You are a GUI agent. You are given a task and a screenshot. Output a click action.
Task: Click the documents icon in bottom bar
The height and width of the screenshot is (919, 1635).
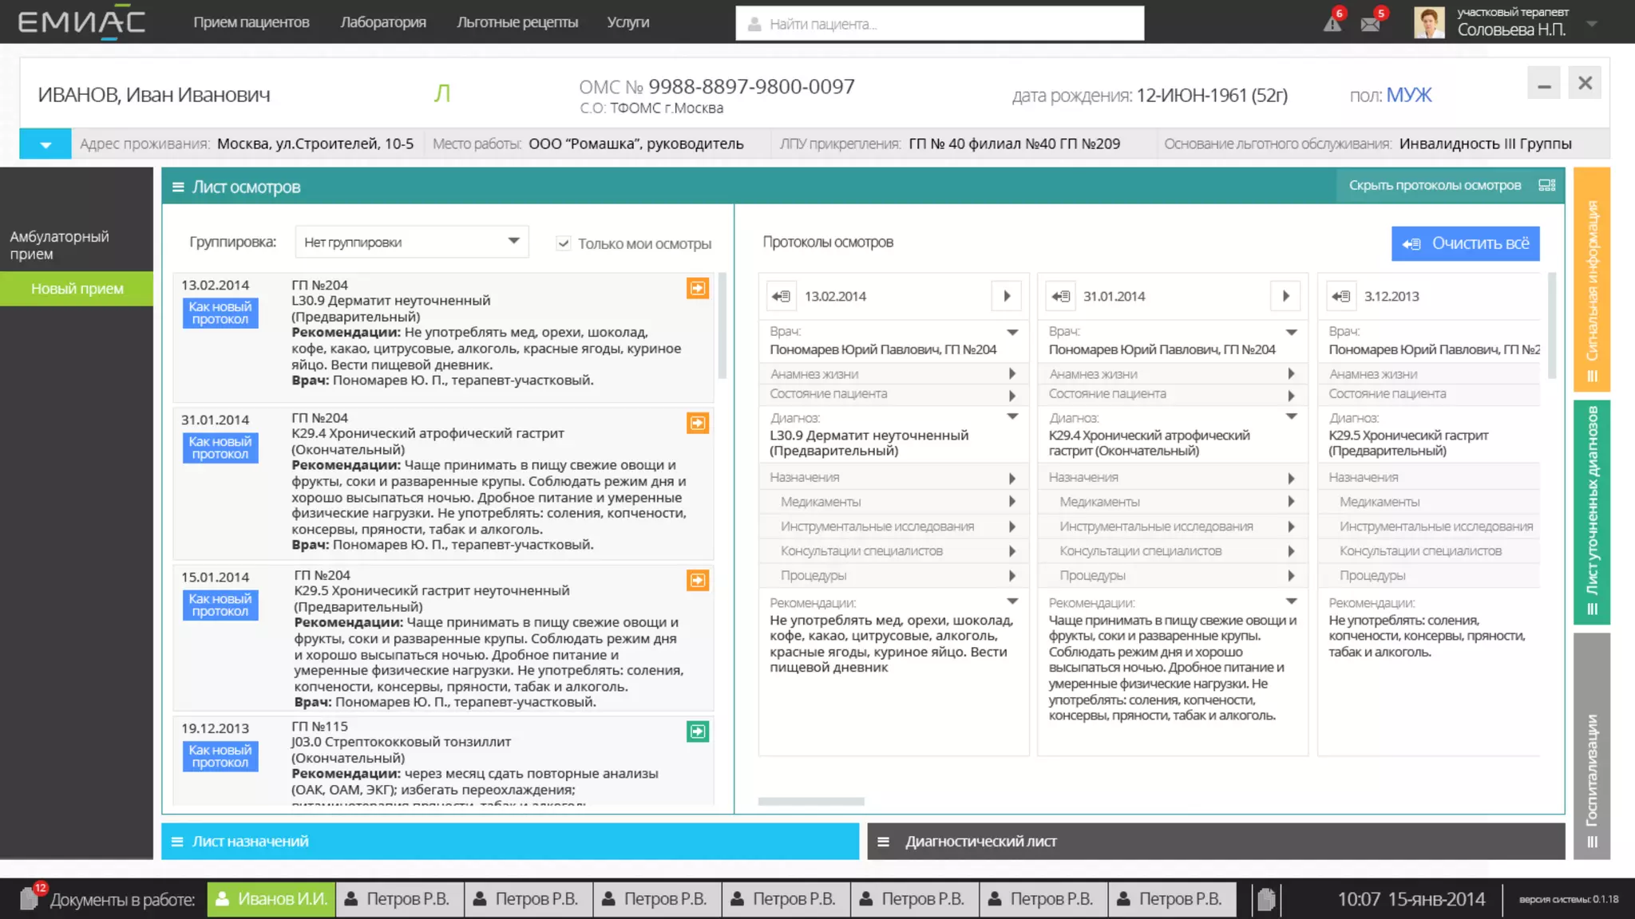[x=30, y=899]
